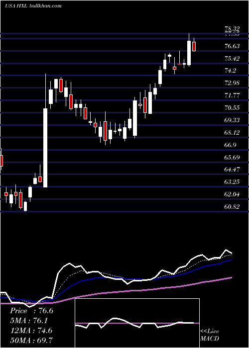Click the 66.9 price axis label
This screenshot has height=348, width=249.
(230, 145)
